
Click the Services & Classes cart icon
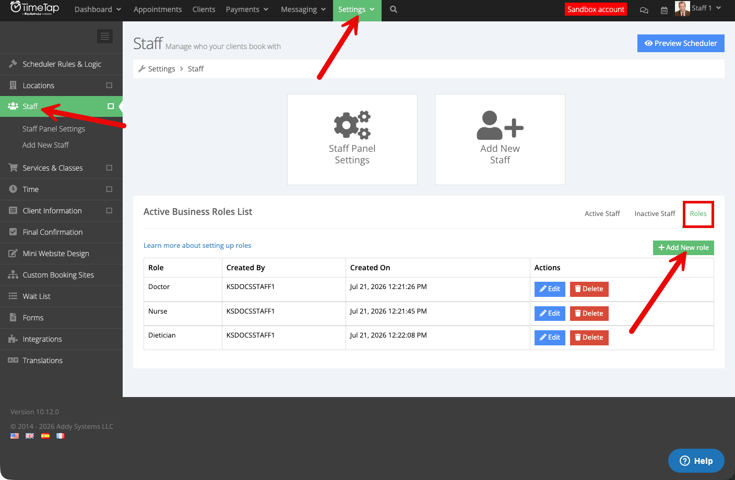(x=13, y=167)
